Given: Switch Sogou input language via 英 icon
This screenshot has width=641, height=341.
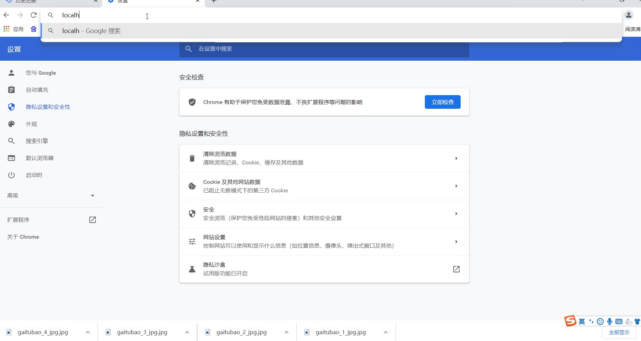Looking at the screenshot, I should pyautogui.click(x=582, y=321).
